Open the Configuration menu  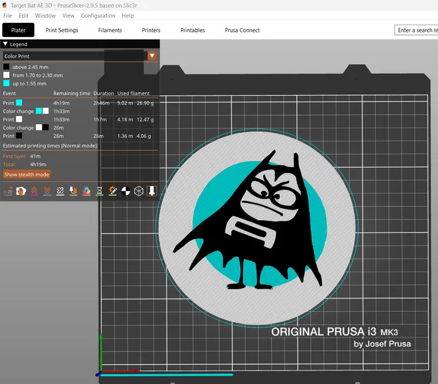coord(98,15)
